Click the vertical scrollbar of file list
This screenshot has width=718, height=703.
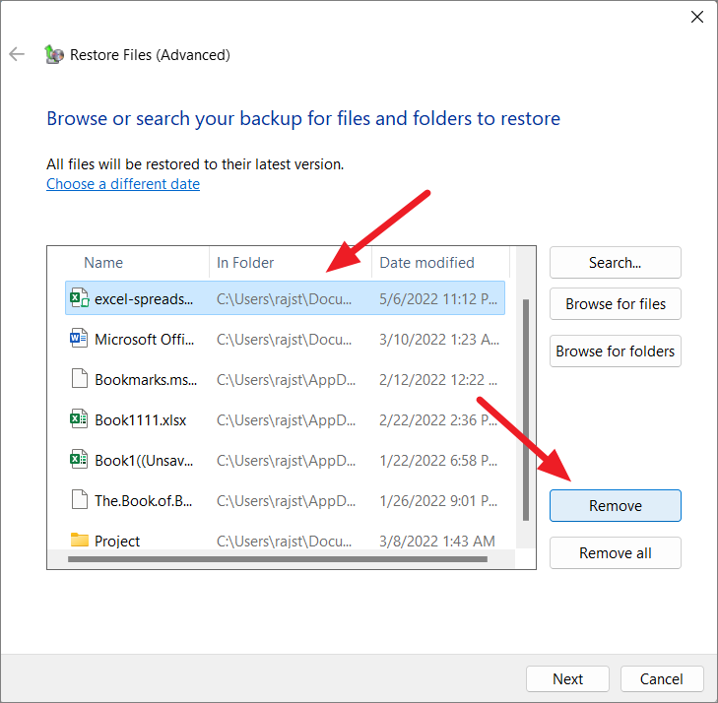[x=526, y=410]
